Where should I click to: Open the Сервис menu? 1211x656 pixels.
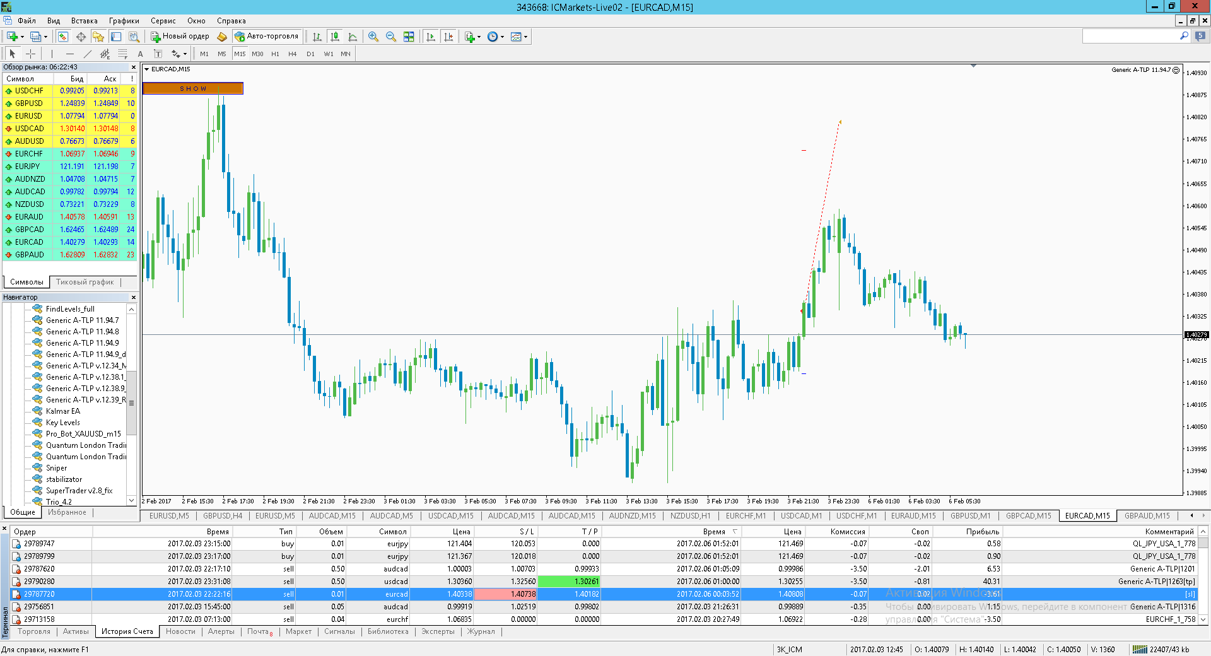point(163,21)
